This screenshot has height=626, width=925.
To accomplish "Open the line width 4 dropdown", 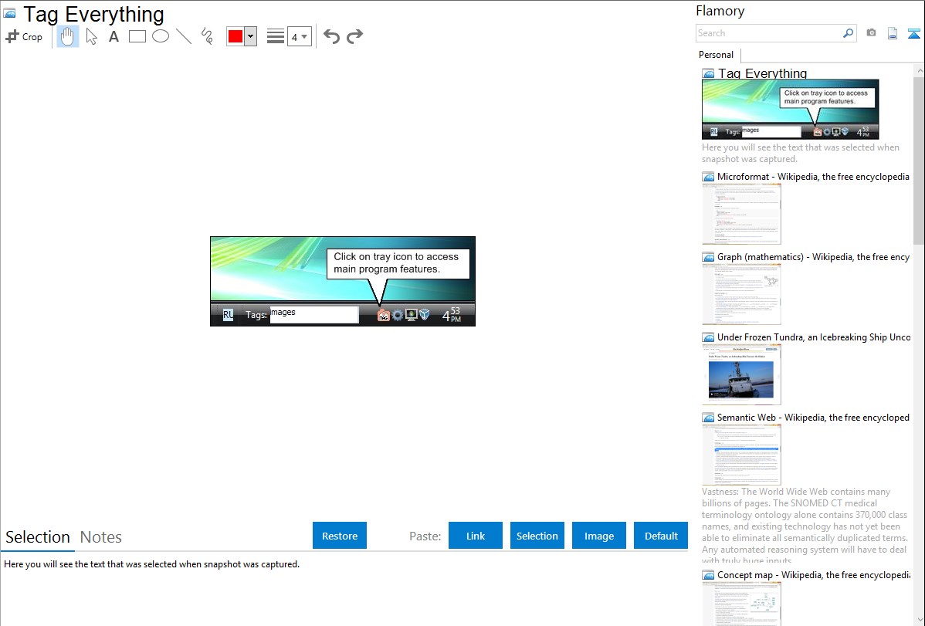I will point(299,36).
